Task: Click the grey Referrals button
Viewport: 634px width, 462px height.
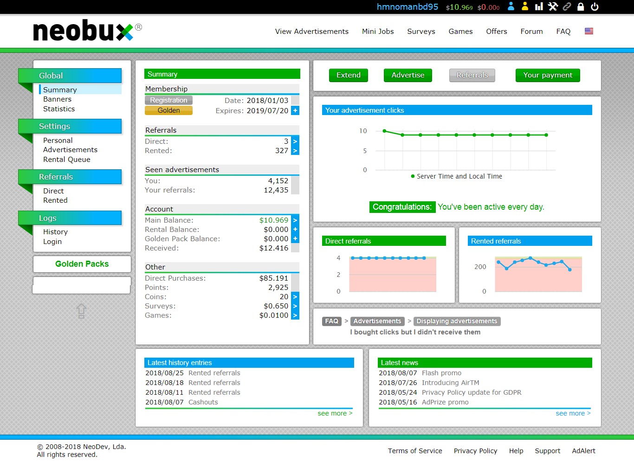Action: (472, 75)
